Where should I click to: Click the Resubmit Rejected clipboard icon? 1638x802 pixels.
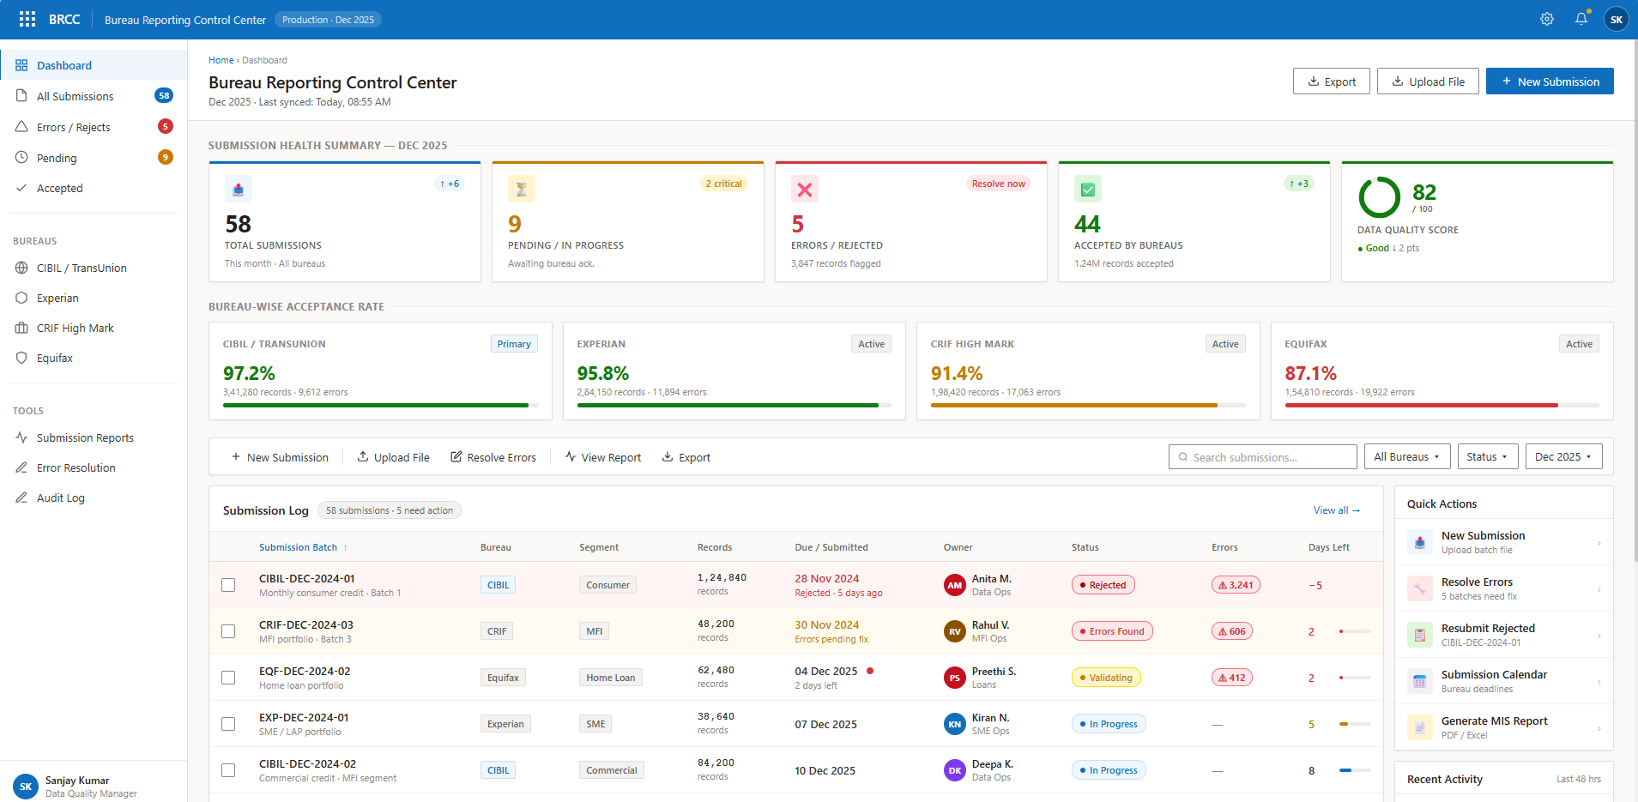coord(1419,635)
